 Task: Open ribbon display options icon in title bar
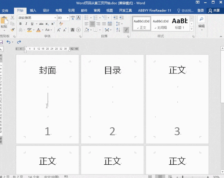(198, 2)
